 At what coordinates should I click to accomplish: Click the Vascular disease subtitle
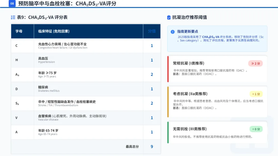(48, 120)
